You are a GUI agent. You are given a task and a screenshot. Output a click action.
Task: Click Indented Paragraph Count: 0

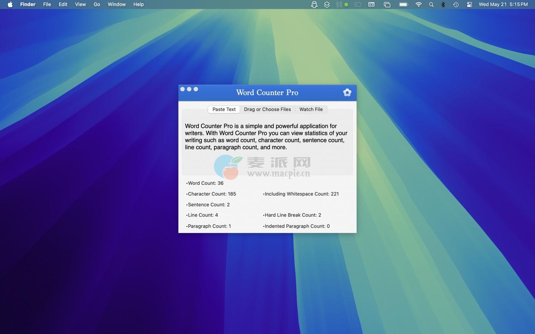tap(296, 226)
